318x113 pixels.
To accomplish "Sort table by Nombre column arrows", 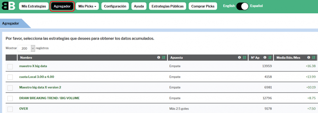I will (164, 58).
